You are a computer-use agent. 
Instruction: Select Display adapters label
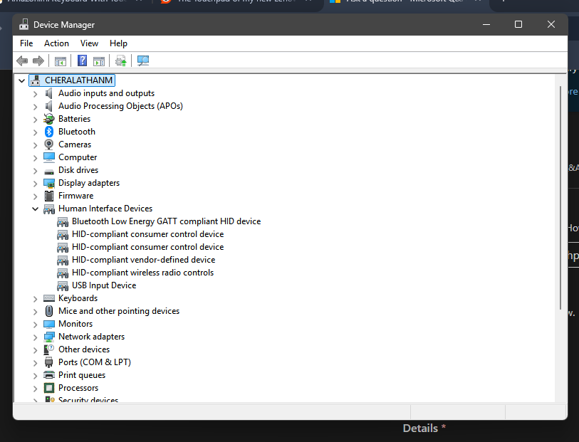point(89,183)
